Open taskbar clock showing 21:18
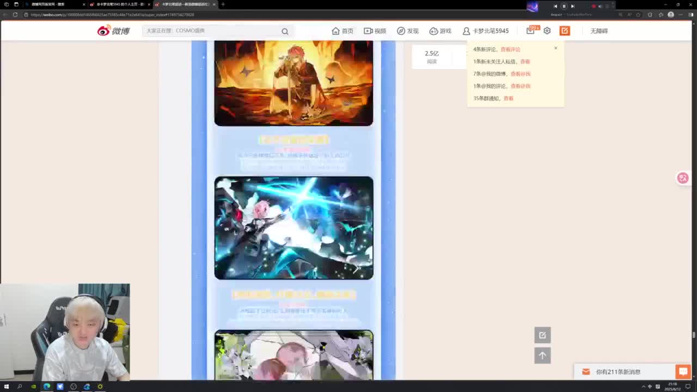Screen dimensions: 697x392 point(672,387)
